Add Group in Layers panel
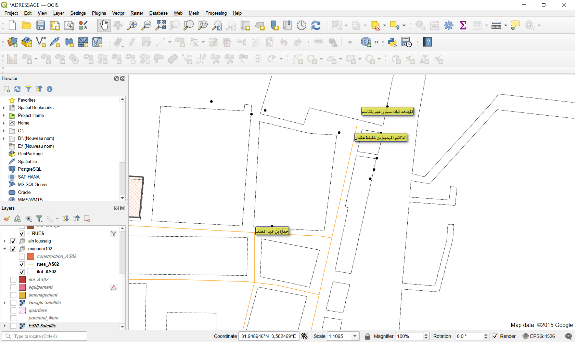The width and height of the screenshot is (575, 342). click(x=18, y=219)
